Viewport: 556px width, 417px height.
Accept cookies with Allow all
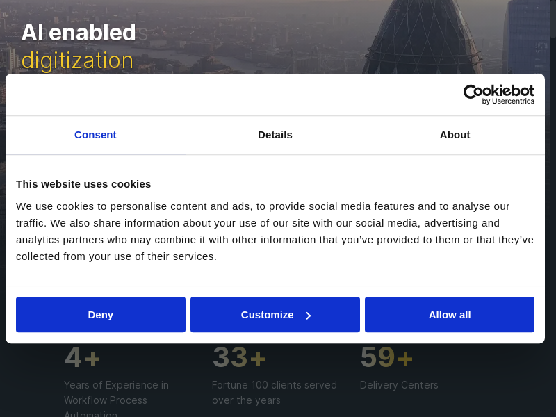[x=449, y=315]
